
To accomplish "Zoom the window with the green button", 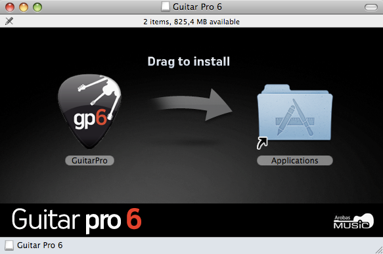I will click(37, 7).
